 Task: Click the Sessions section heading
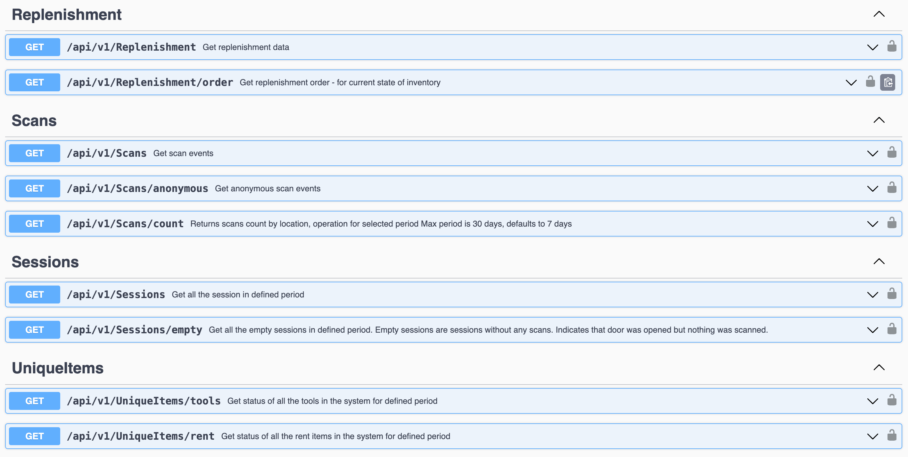[x=45, y=262]
